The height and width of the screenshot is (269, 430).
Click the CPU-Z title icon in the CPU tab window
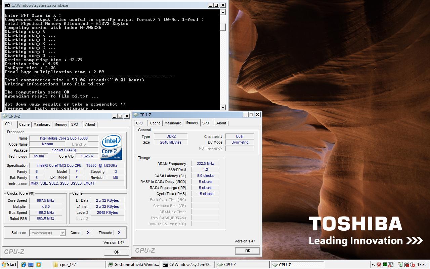tap(5, 116)
